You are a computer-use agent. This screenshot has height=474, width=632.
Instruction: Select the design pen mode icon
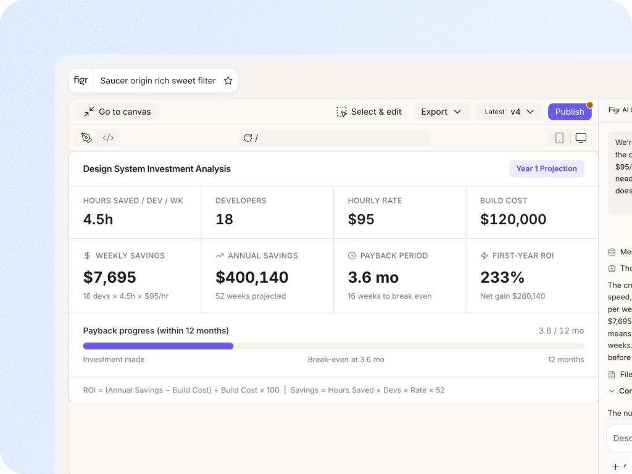point(86,138)
